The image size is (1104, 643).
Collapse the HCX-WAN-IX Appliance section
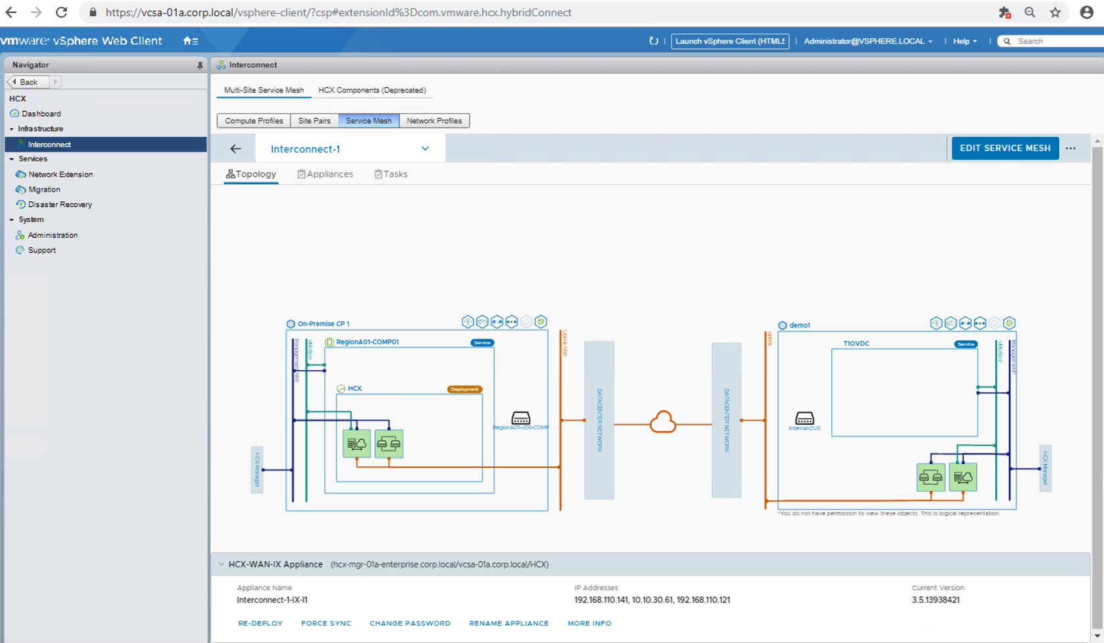[222, 564]
